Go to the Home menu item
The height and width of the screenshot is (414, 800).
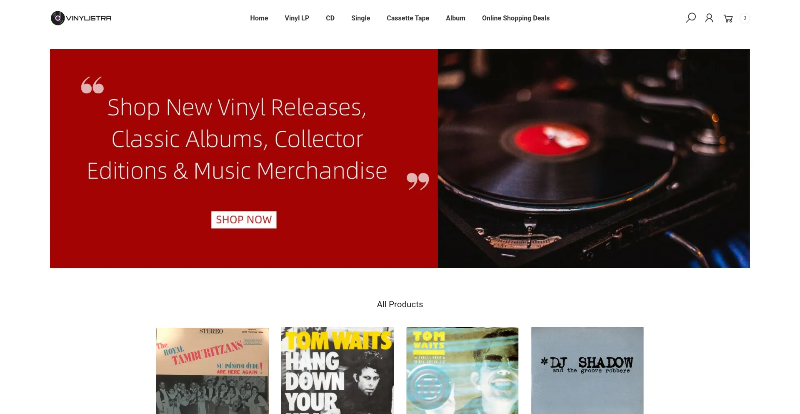[x=259, y=18]
